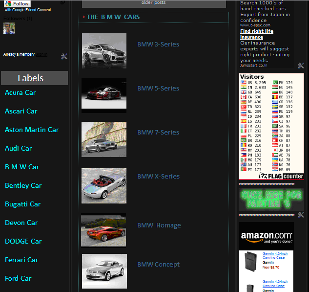309x292 pixels.
Task: Open the BMW 7-Series link
Action: [158, 132]
